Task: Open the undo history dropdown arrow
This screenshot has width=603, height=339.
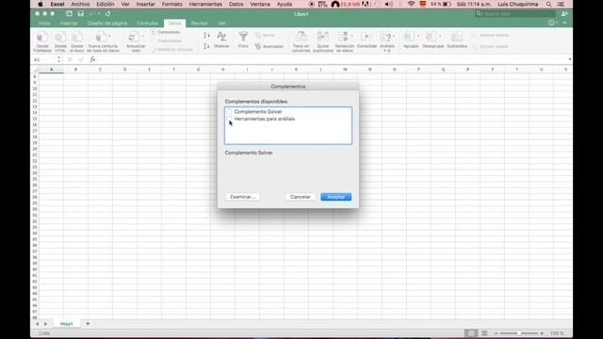Action: click(x=99, y=14)
